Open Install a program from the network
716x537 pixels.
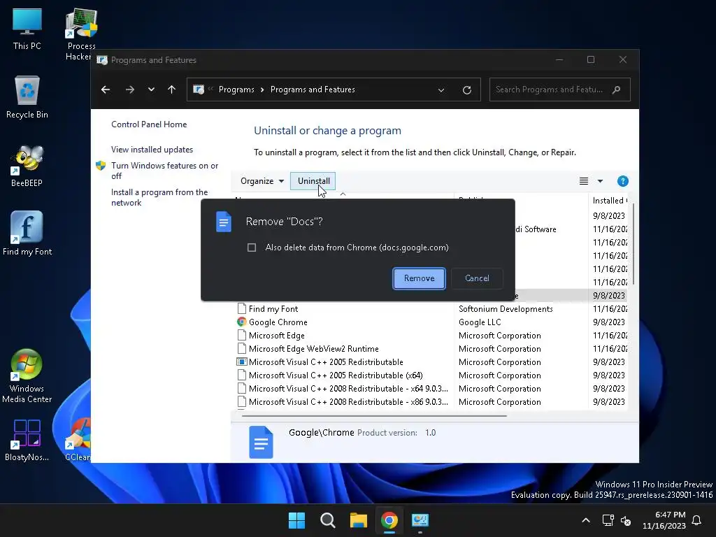(x=159, y=197)
